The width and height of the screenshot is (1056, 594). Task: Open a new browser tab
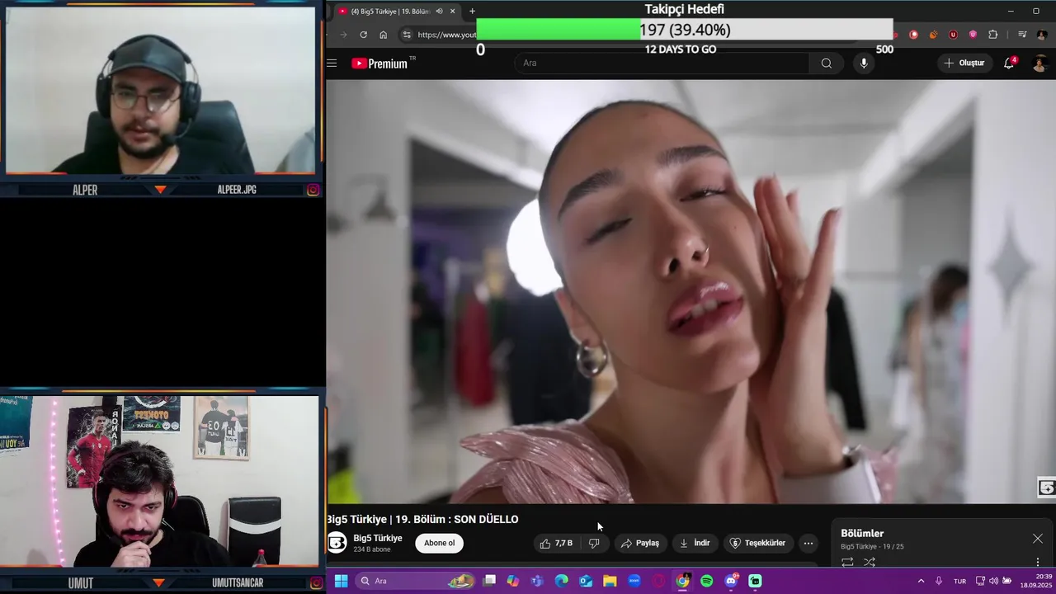pos(472,12)
